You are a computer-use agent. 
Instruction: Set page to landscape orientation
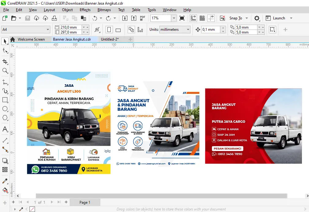tap(118, 30)
